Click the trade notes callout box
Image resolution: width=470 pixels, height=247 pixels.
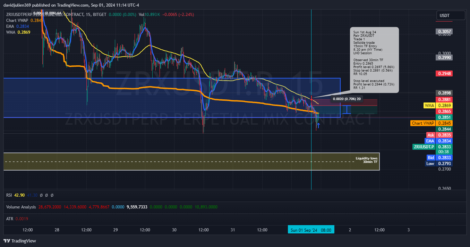(x=374, y=60)
